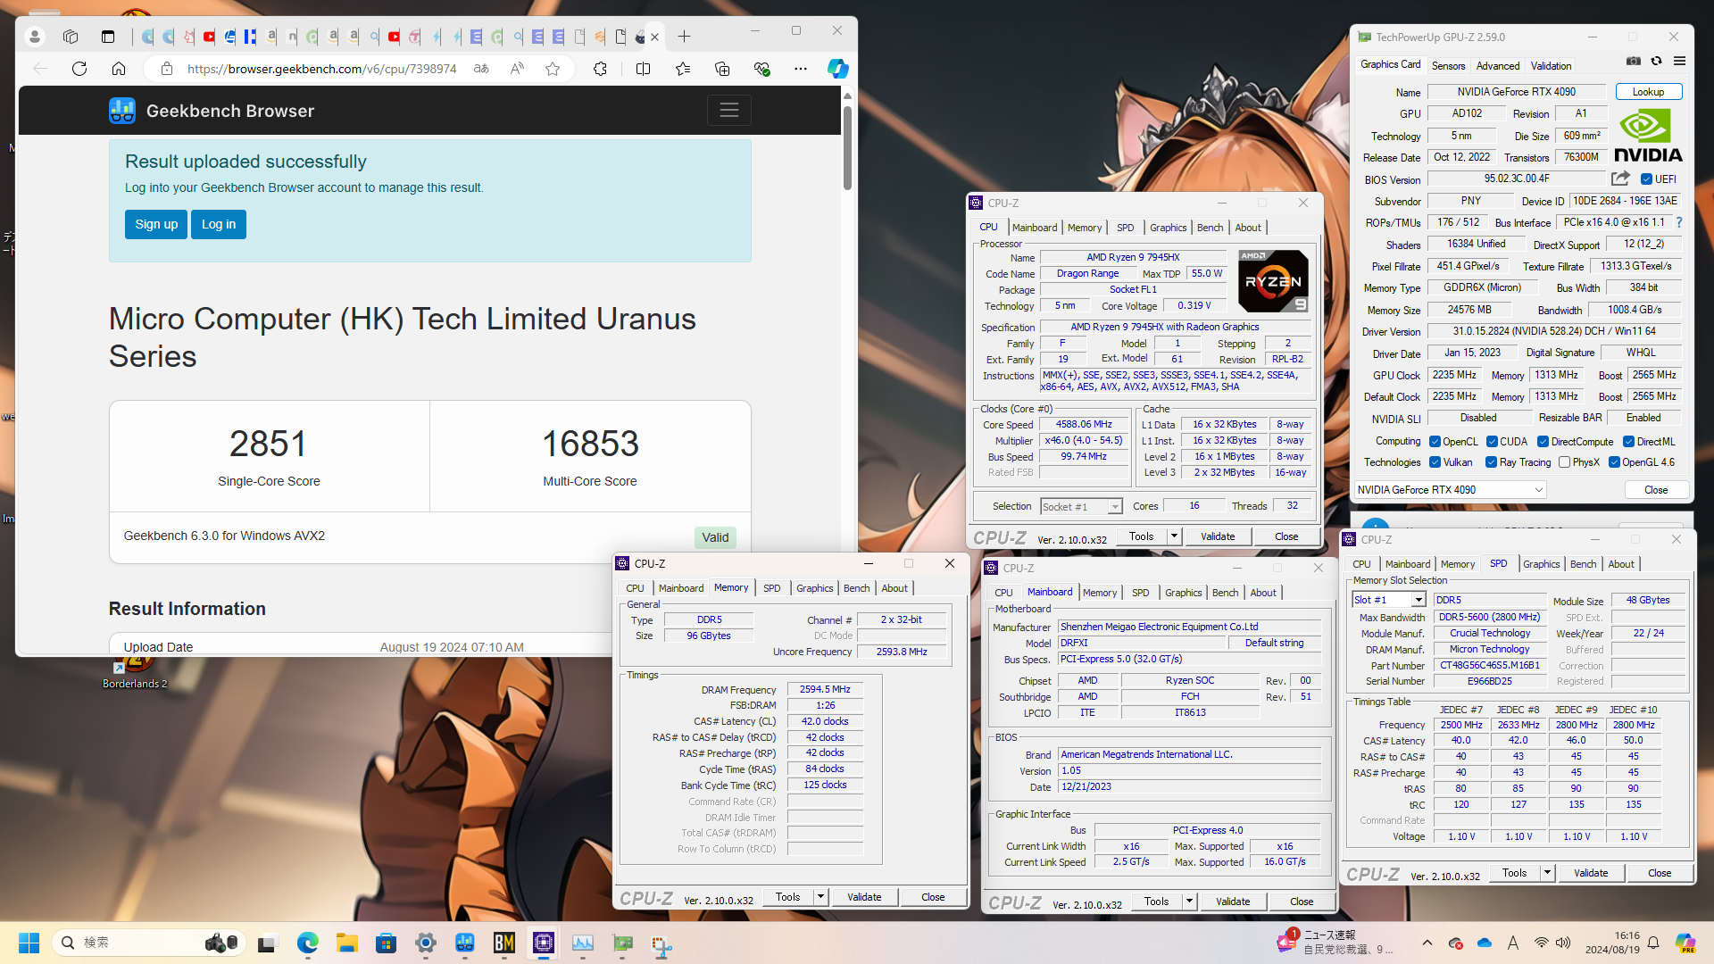The height and width of the screenshot is (964, 1714).
Task: Open File Explorer from the taskbar
Action: click(346, 943)
